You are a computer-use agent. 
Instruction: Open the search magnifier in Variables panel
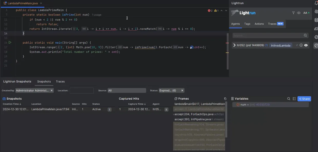point(289,98)
